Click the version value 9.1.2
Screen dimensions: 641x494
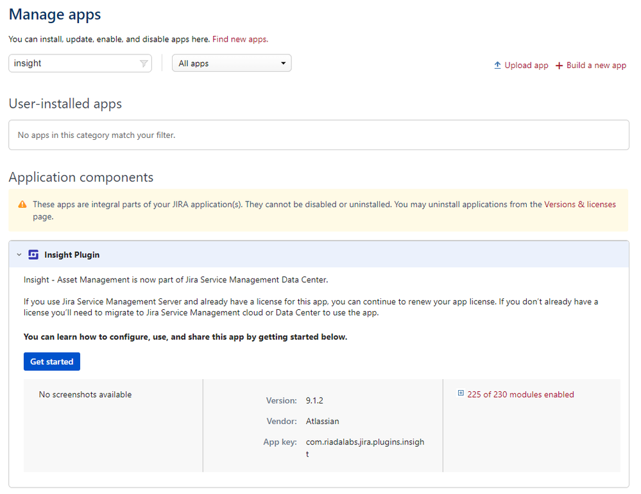click(x=314, y=400)
